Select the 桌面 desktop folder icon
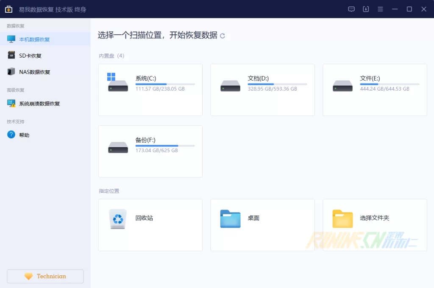This screenshot has width=434, height=288. (230, 219)
